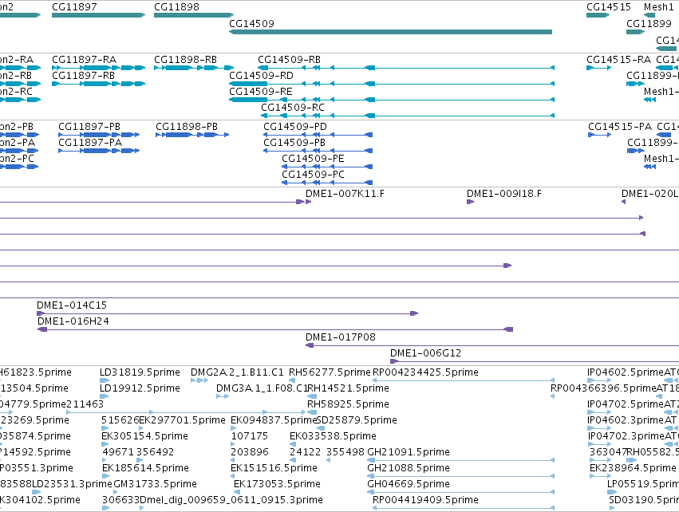Click EST LD31819.5prime

tap(105, 380)
